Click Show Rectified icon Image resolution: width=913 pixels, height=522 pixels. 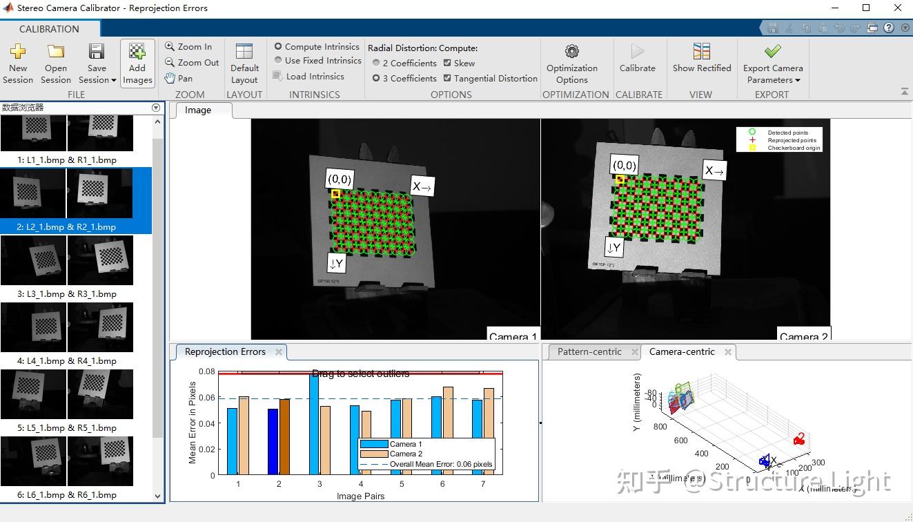701,51
